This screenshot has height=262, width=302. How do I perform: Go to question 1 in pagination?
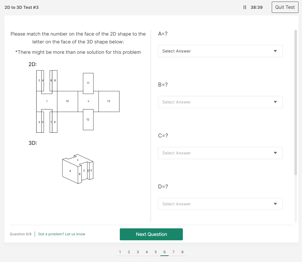tap(120, 252)
